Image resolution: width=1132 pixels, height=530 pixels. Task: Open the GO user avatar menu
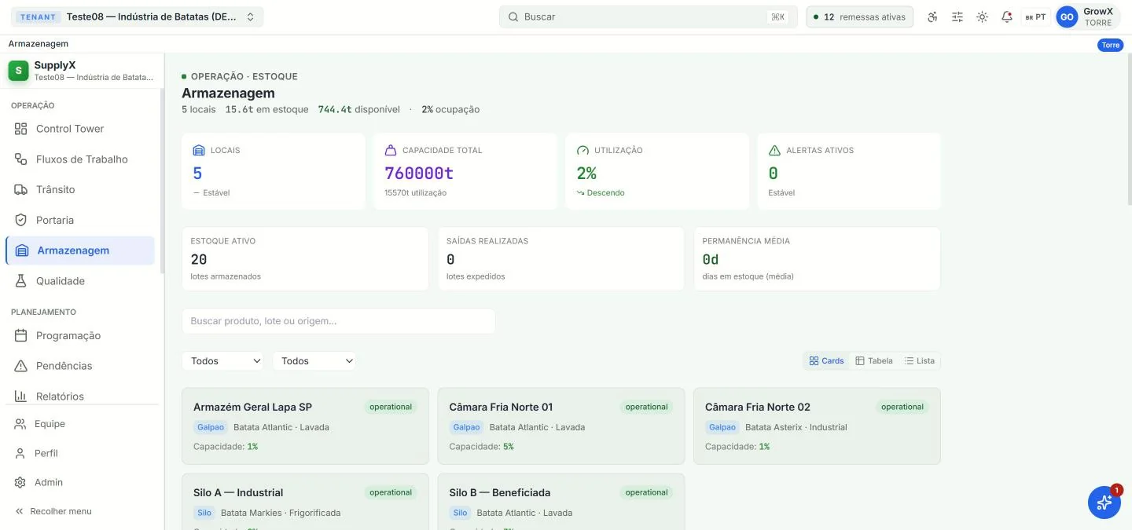tap(1067, 16)
